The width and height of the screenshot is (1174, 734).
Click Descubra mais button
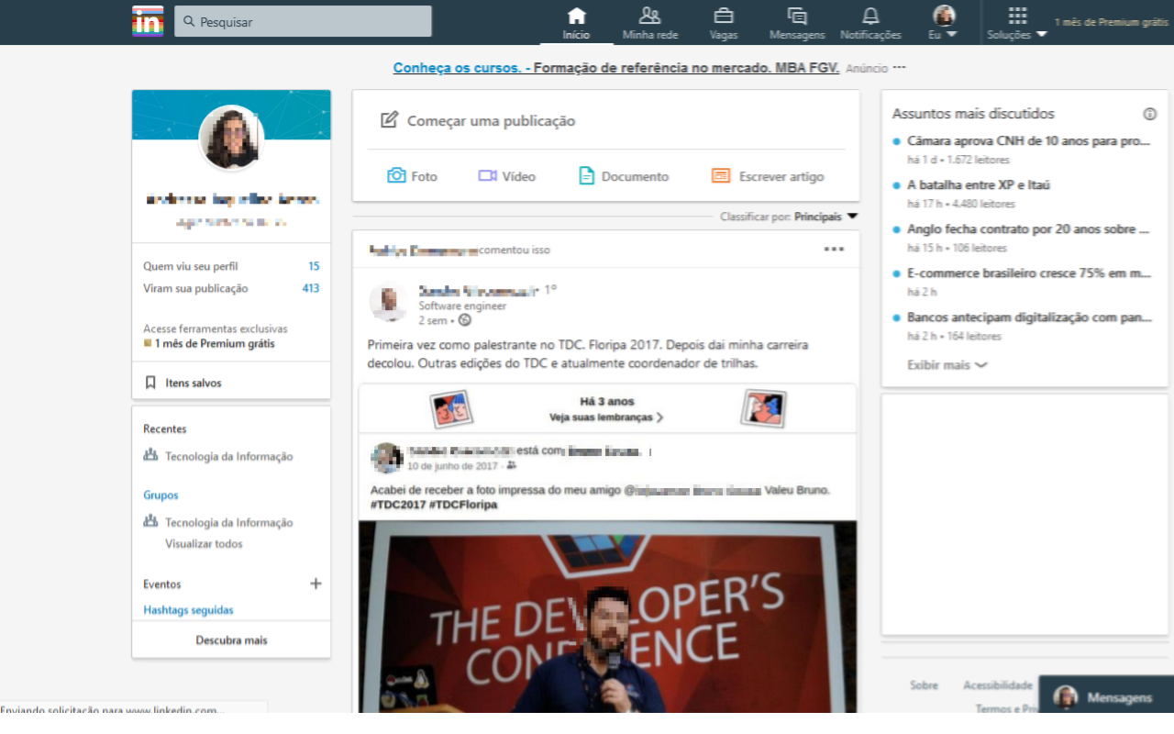click(231, 640)
